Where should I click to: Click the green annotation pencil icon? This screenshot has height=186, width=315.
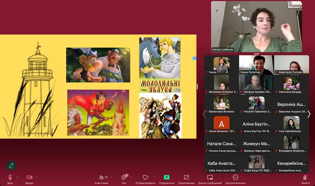pos(11,165)
